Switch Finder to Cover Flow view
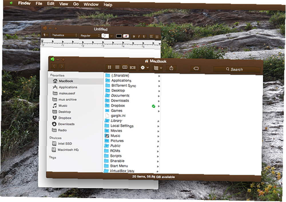The image size is (286, 202). [133, 68]
